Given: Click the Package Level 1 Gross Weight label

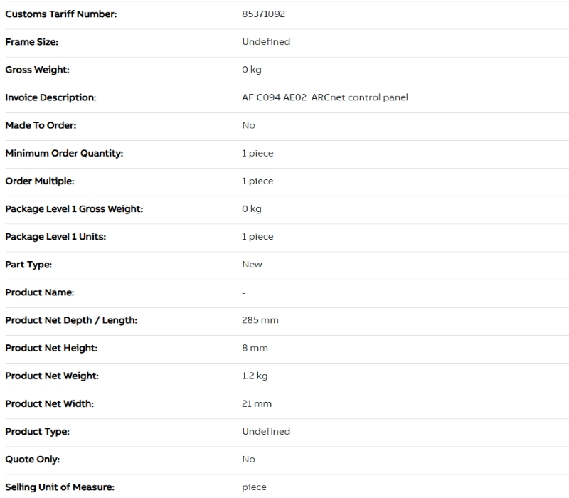Looking at the screenshot, I should click(x=74, y=208).
